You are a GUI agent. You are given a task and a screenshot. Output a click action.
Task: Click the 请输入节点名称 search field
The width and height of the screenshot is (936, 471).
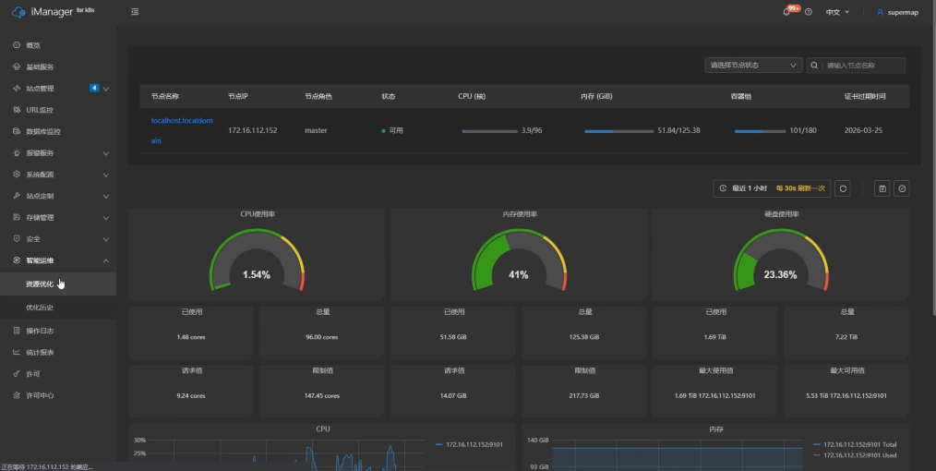(864, 66)
